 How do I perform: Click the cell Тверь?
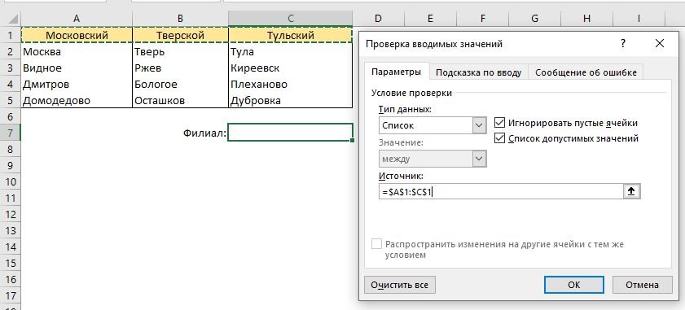coord(180,52)
